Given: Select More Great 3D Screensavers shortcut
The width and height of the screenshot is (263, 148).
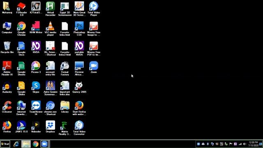Looking at the screenshot, I should click(x=79, y=9).
